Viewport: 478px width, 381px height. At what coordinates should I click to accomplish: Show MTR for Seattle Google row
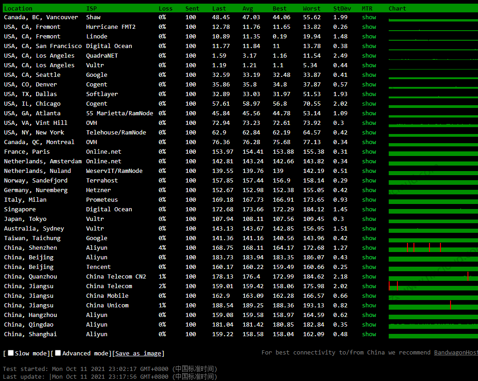[369, 75]
